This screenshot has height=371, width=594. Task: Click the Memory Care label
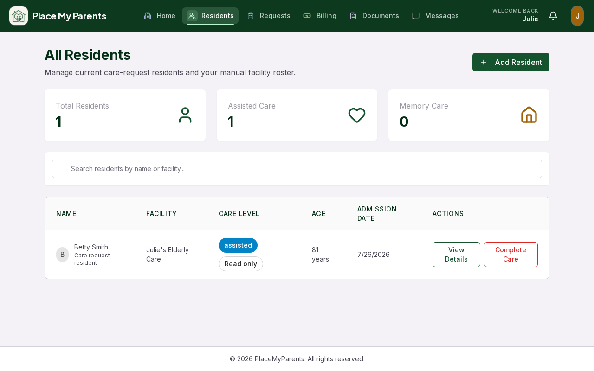tap(424, 106)
